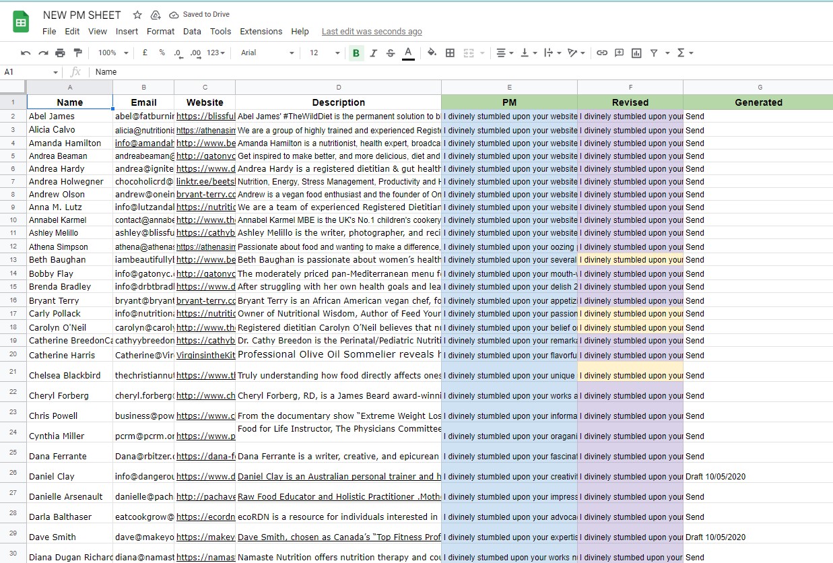The image size is (833, 563).
Task: Open the Format menu
Action: (x=160, y=31)
